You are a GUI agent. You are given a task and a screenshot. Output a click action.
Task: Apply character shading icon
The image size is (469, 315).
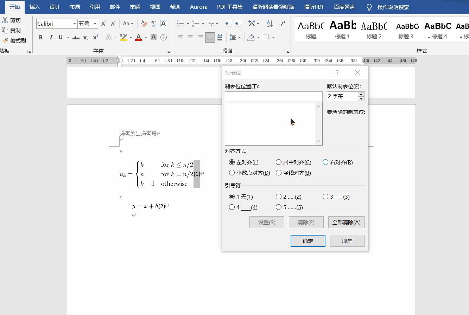coord(153,37)
